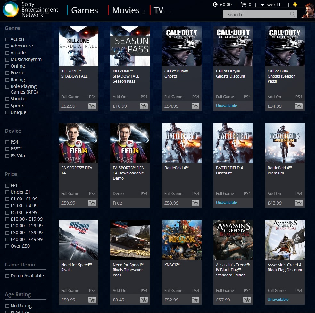Screen dimensions: 315x313
Task: Click the PlayStation Plus icon
Action: click(x=295, y=4)
